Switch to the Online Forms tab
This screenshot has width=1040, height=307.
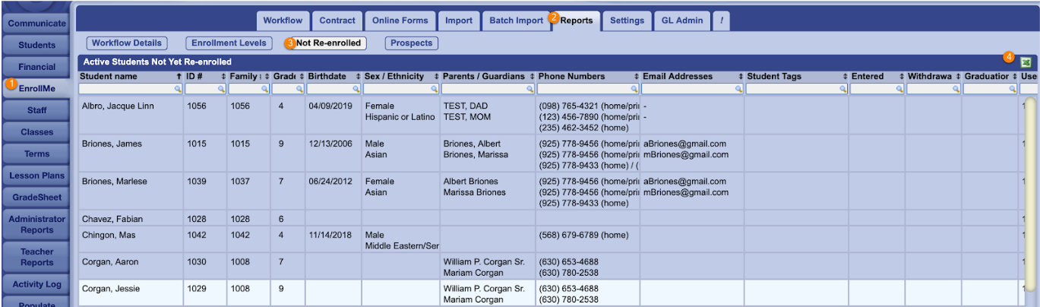[400, 21]
